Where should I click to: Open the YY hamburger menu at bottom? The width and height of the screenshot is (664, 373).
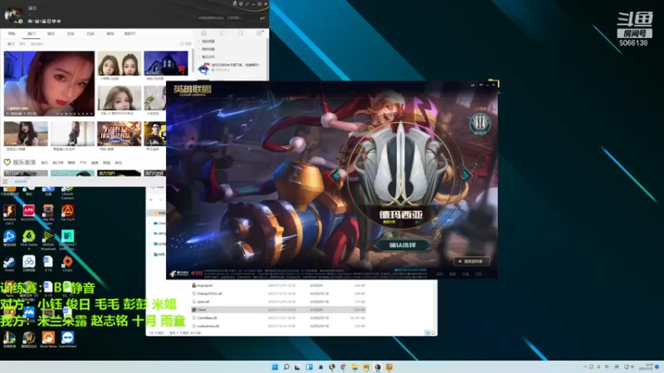5,182
